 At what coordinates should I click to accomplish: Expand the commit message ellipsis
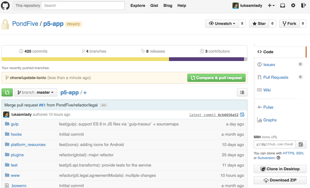pyautogui.click(x=104, y=105)
